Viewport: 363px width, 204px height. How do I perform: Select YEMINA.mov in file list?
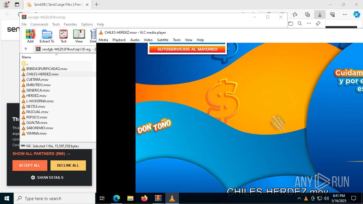(x=36, y=133)
